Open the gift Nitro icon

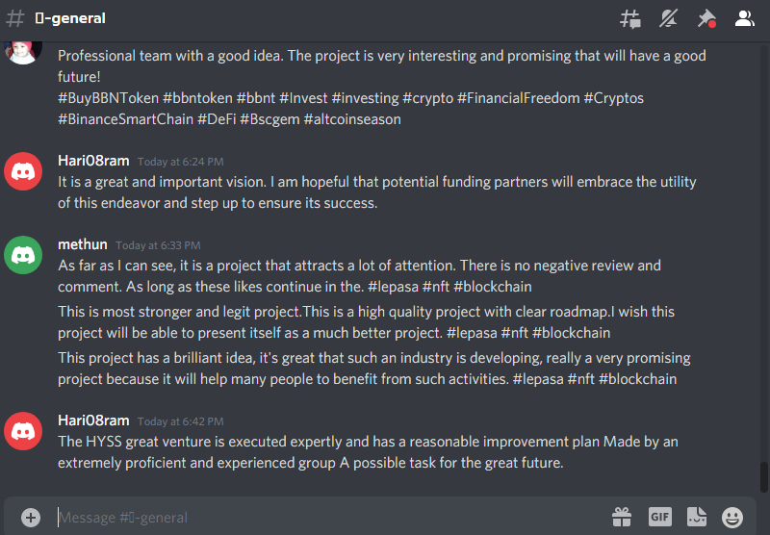click(x=622, y=517)
